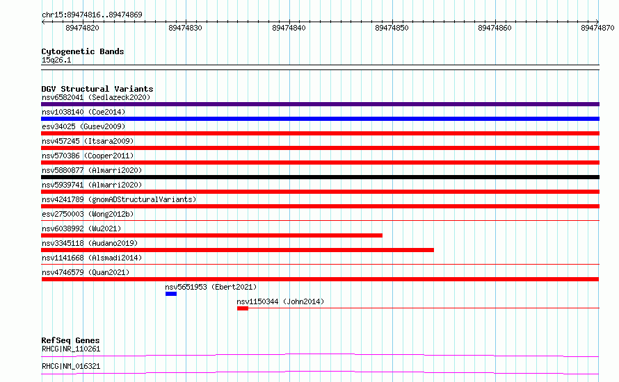
Task: Select the black nsv5880877 variant bar
Action: click(x=320, y=177)
